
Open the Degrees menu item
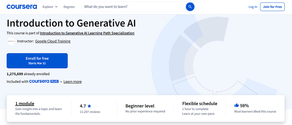tap(69, 7)
